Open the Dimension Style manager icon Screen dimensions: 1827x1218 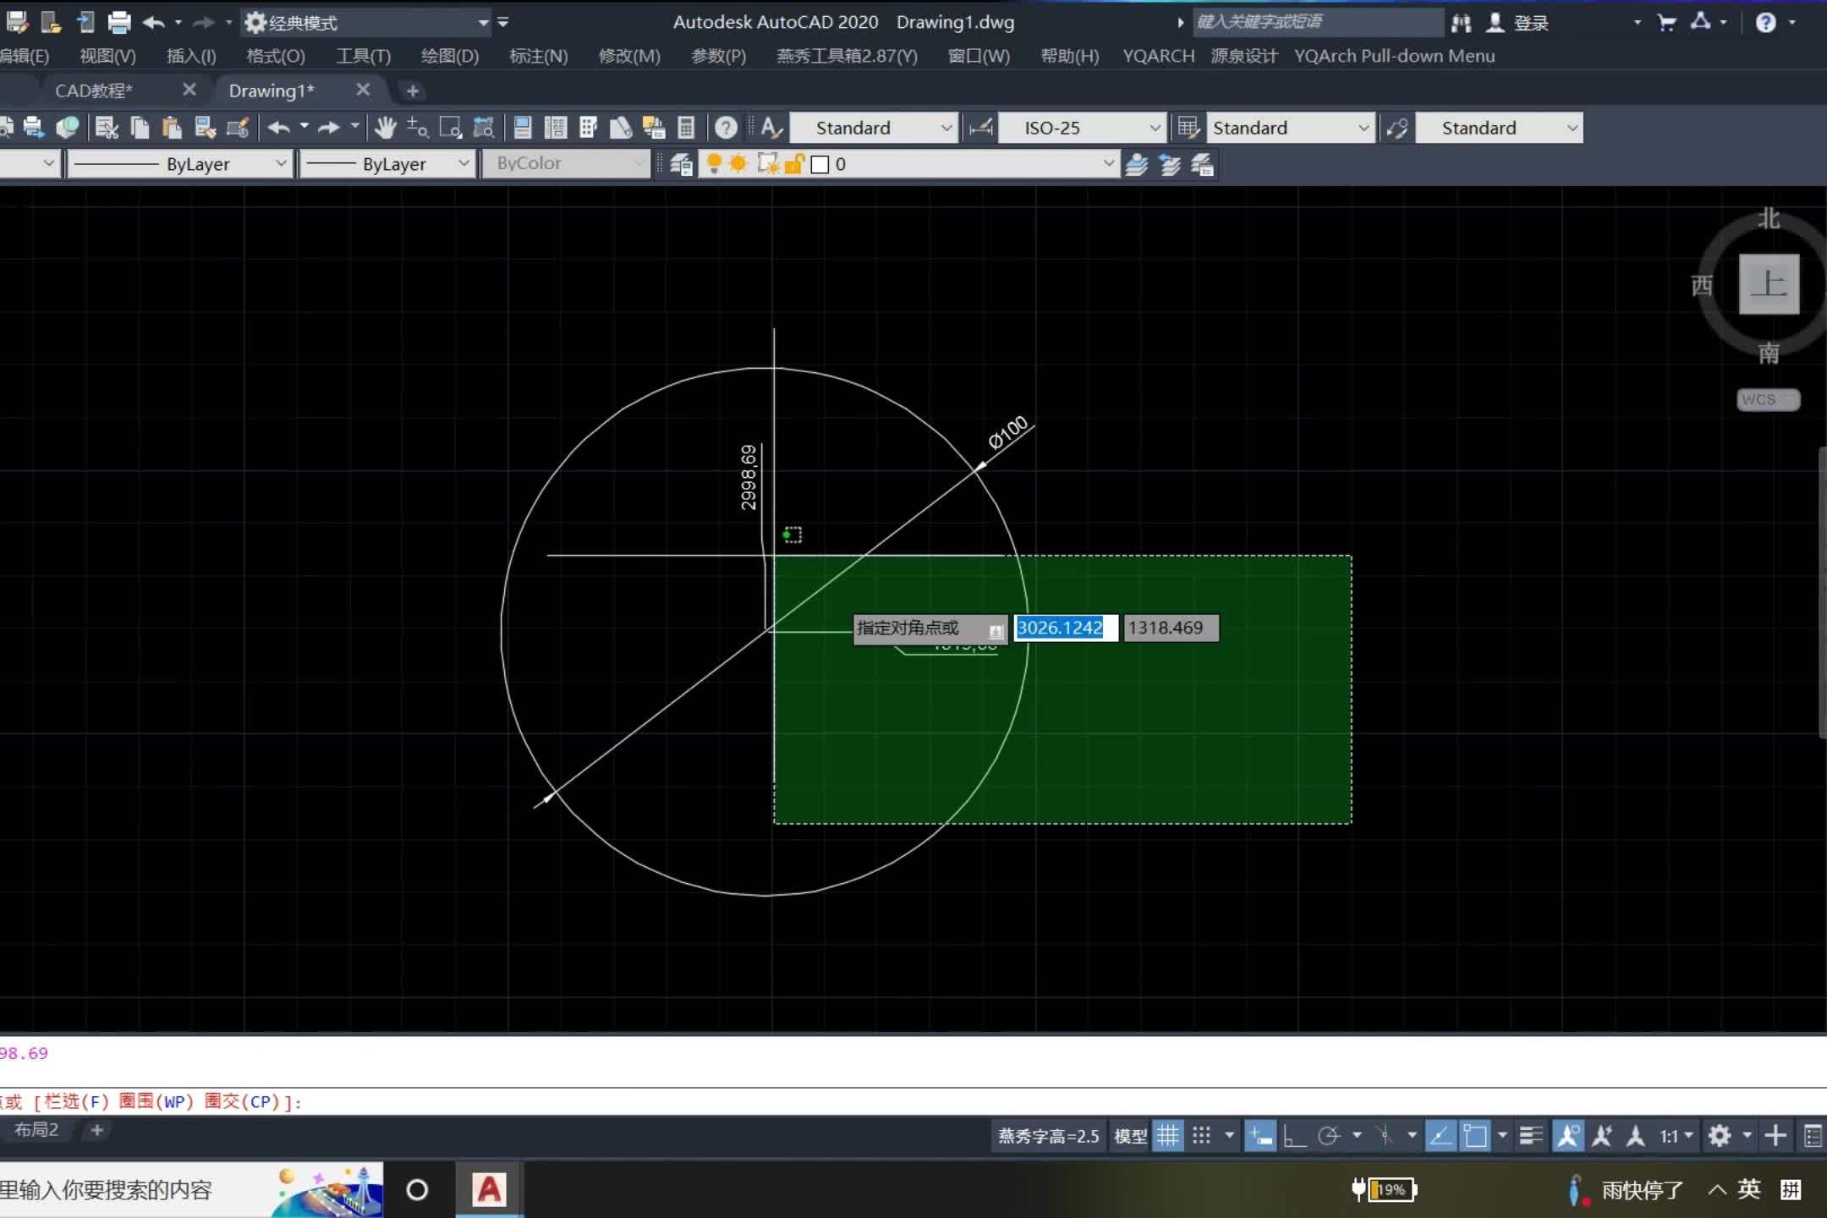pos(981,128)
